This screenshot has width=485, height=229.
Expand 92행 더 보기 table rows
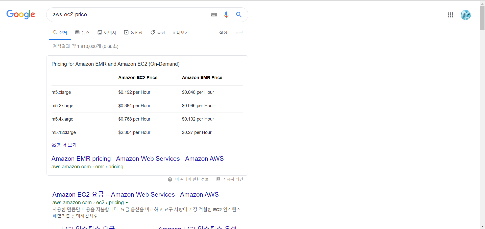64,145
